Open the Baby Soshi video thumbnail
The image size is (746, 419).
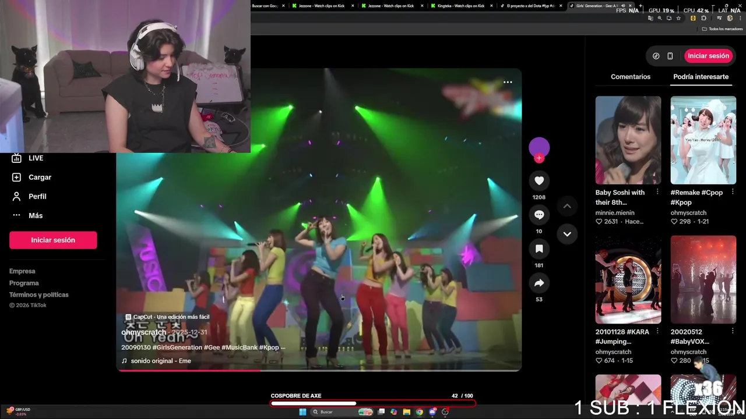(628, 140)
